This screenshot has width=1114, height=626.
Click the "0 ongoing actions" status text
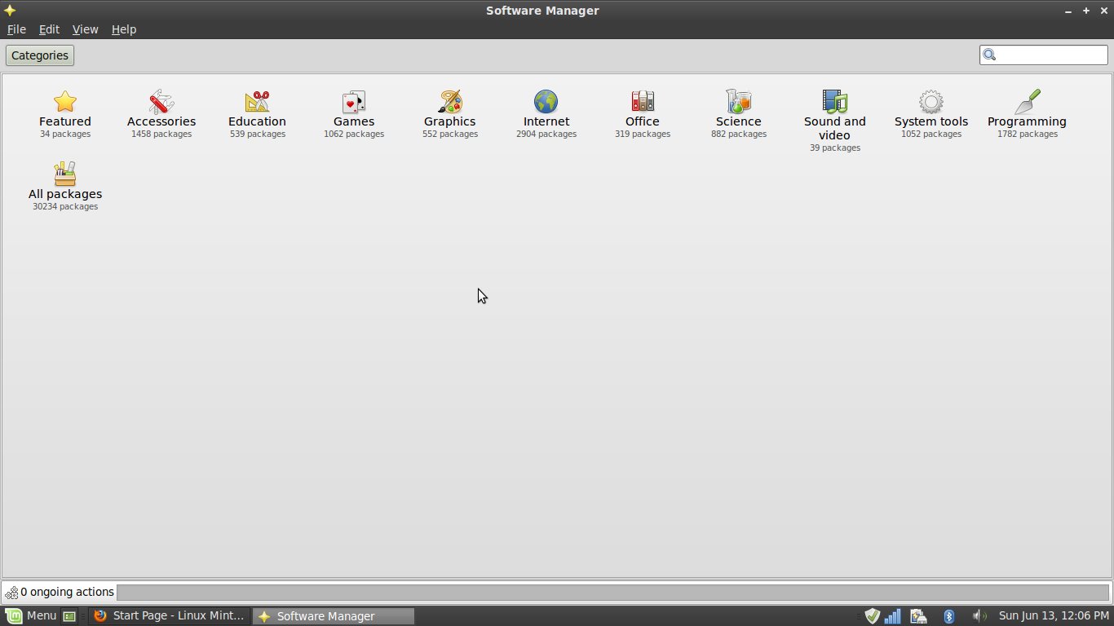pos(67,593)
